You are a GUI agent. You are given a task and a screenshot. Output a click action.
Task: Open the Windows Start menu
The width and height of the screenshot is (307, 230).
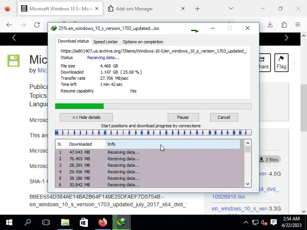[9, 222]
